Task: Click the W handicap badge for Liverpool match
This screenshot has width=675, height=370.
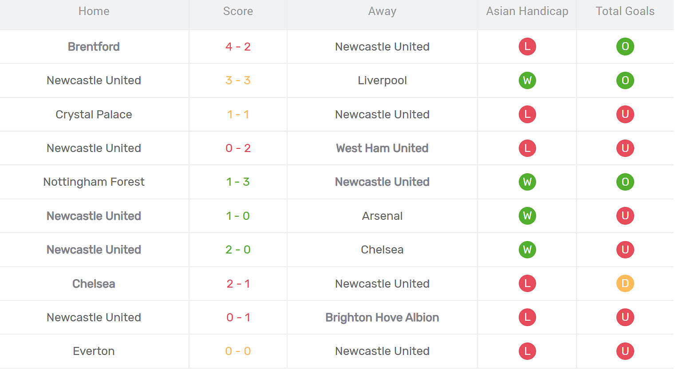Action: (x=527, y=81)
